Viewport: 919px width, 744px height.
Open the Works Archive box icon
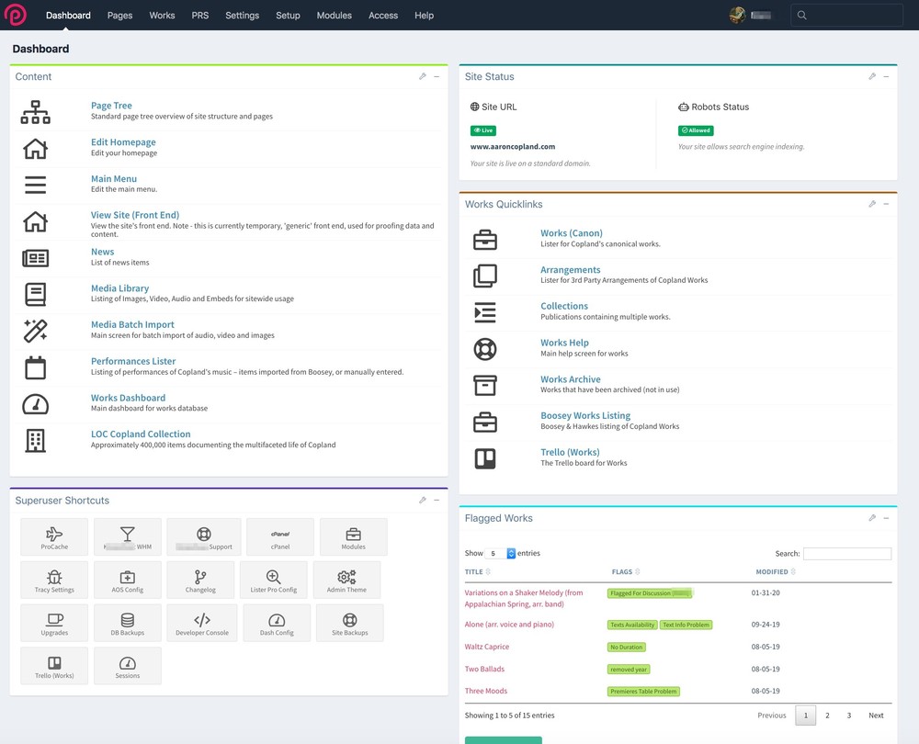[x=484, y=385]
